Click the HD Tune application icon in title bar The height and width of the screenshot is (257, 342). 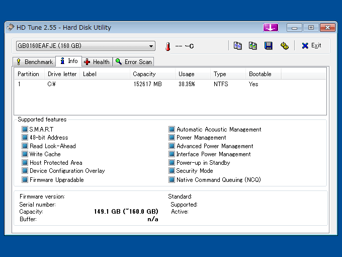coord(11,28)
